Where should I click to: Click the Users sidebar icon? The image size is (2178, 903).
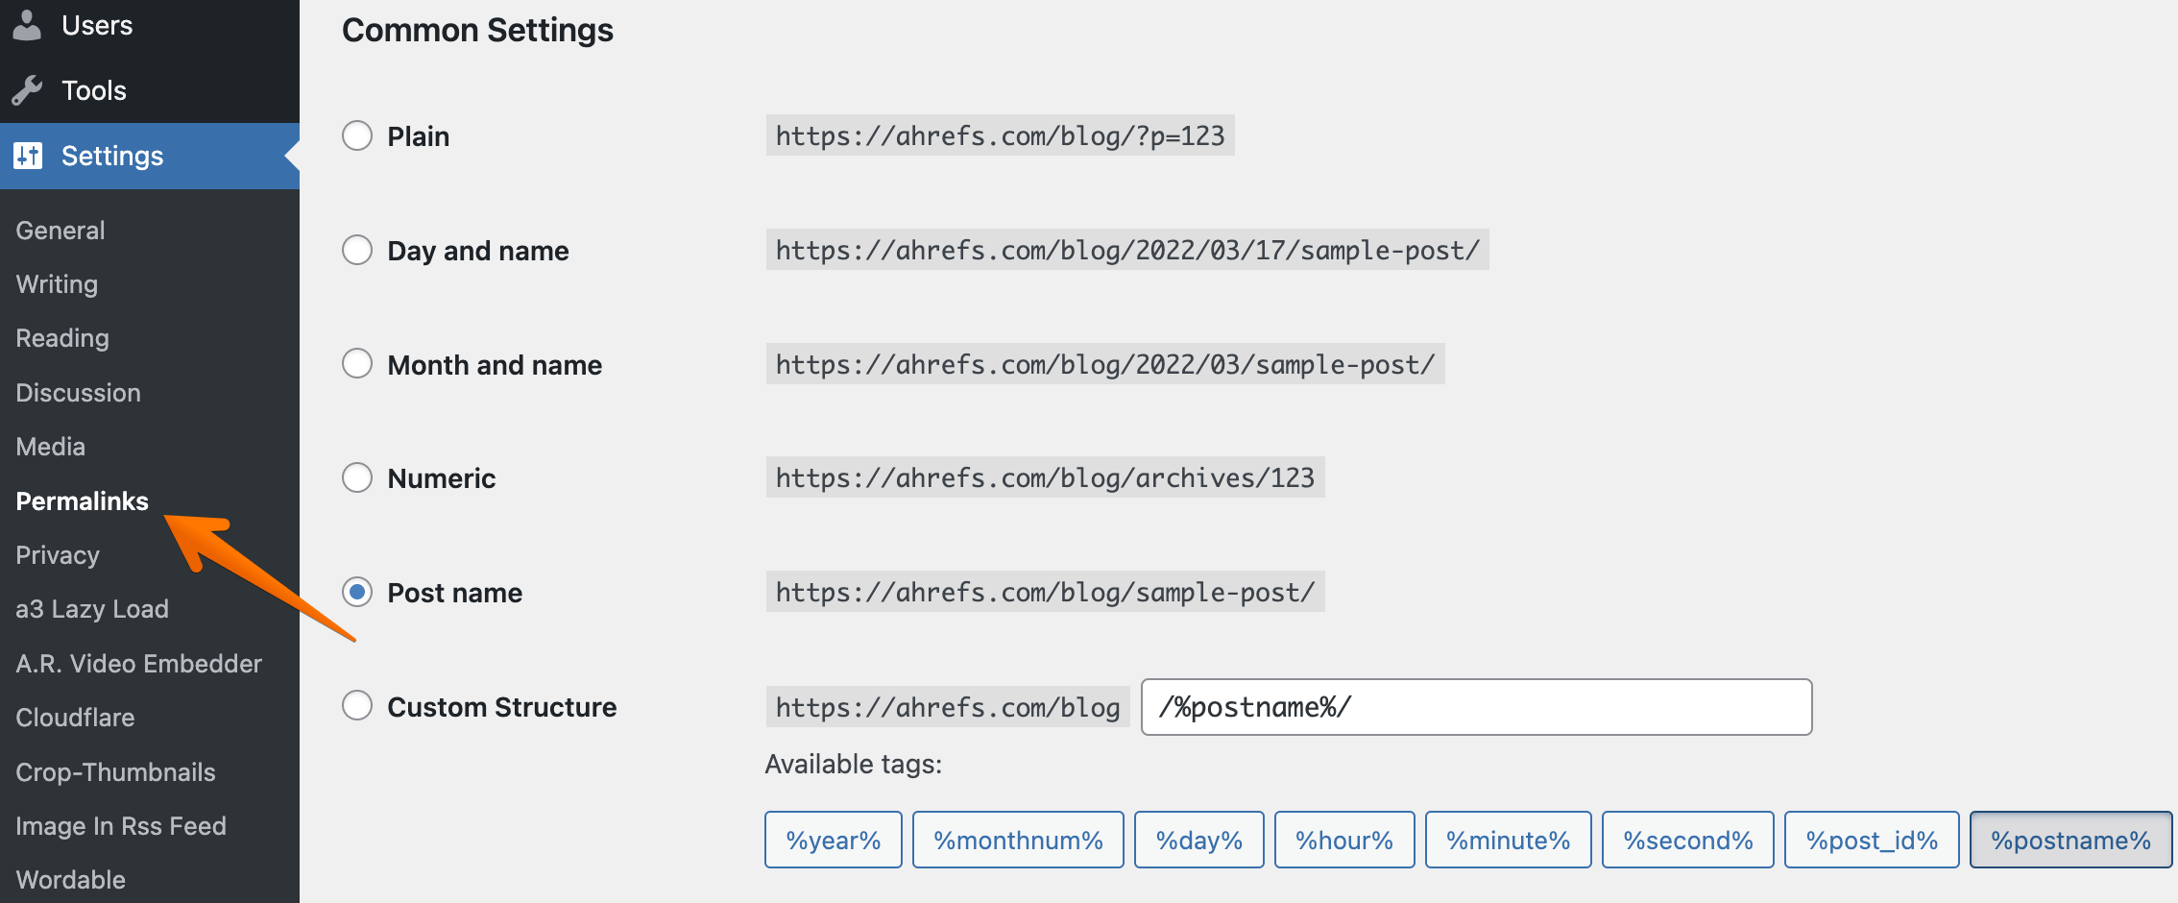[x=28, y=25]
